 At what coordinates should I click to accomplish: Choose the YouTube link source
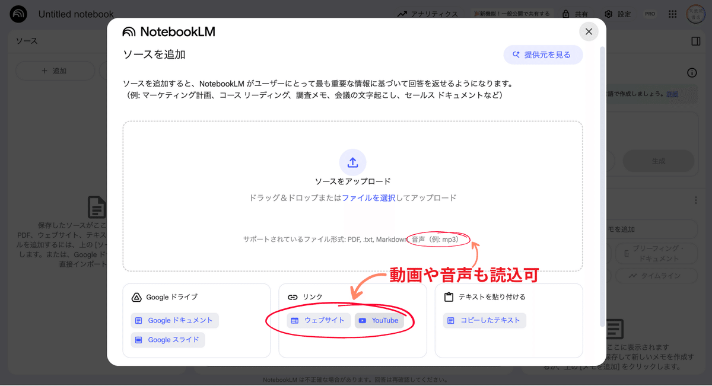[x=380, y=320]
